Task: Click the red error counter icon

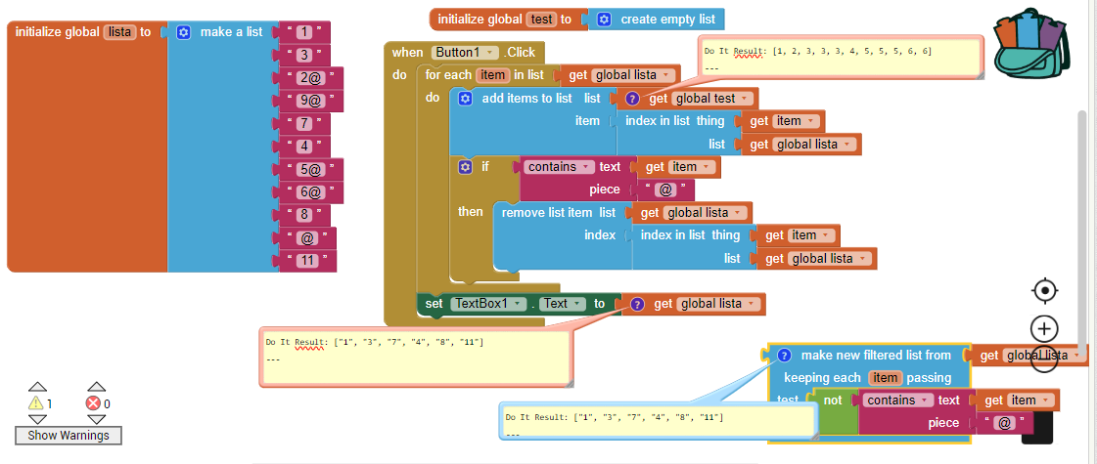Action: point(93,402)
